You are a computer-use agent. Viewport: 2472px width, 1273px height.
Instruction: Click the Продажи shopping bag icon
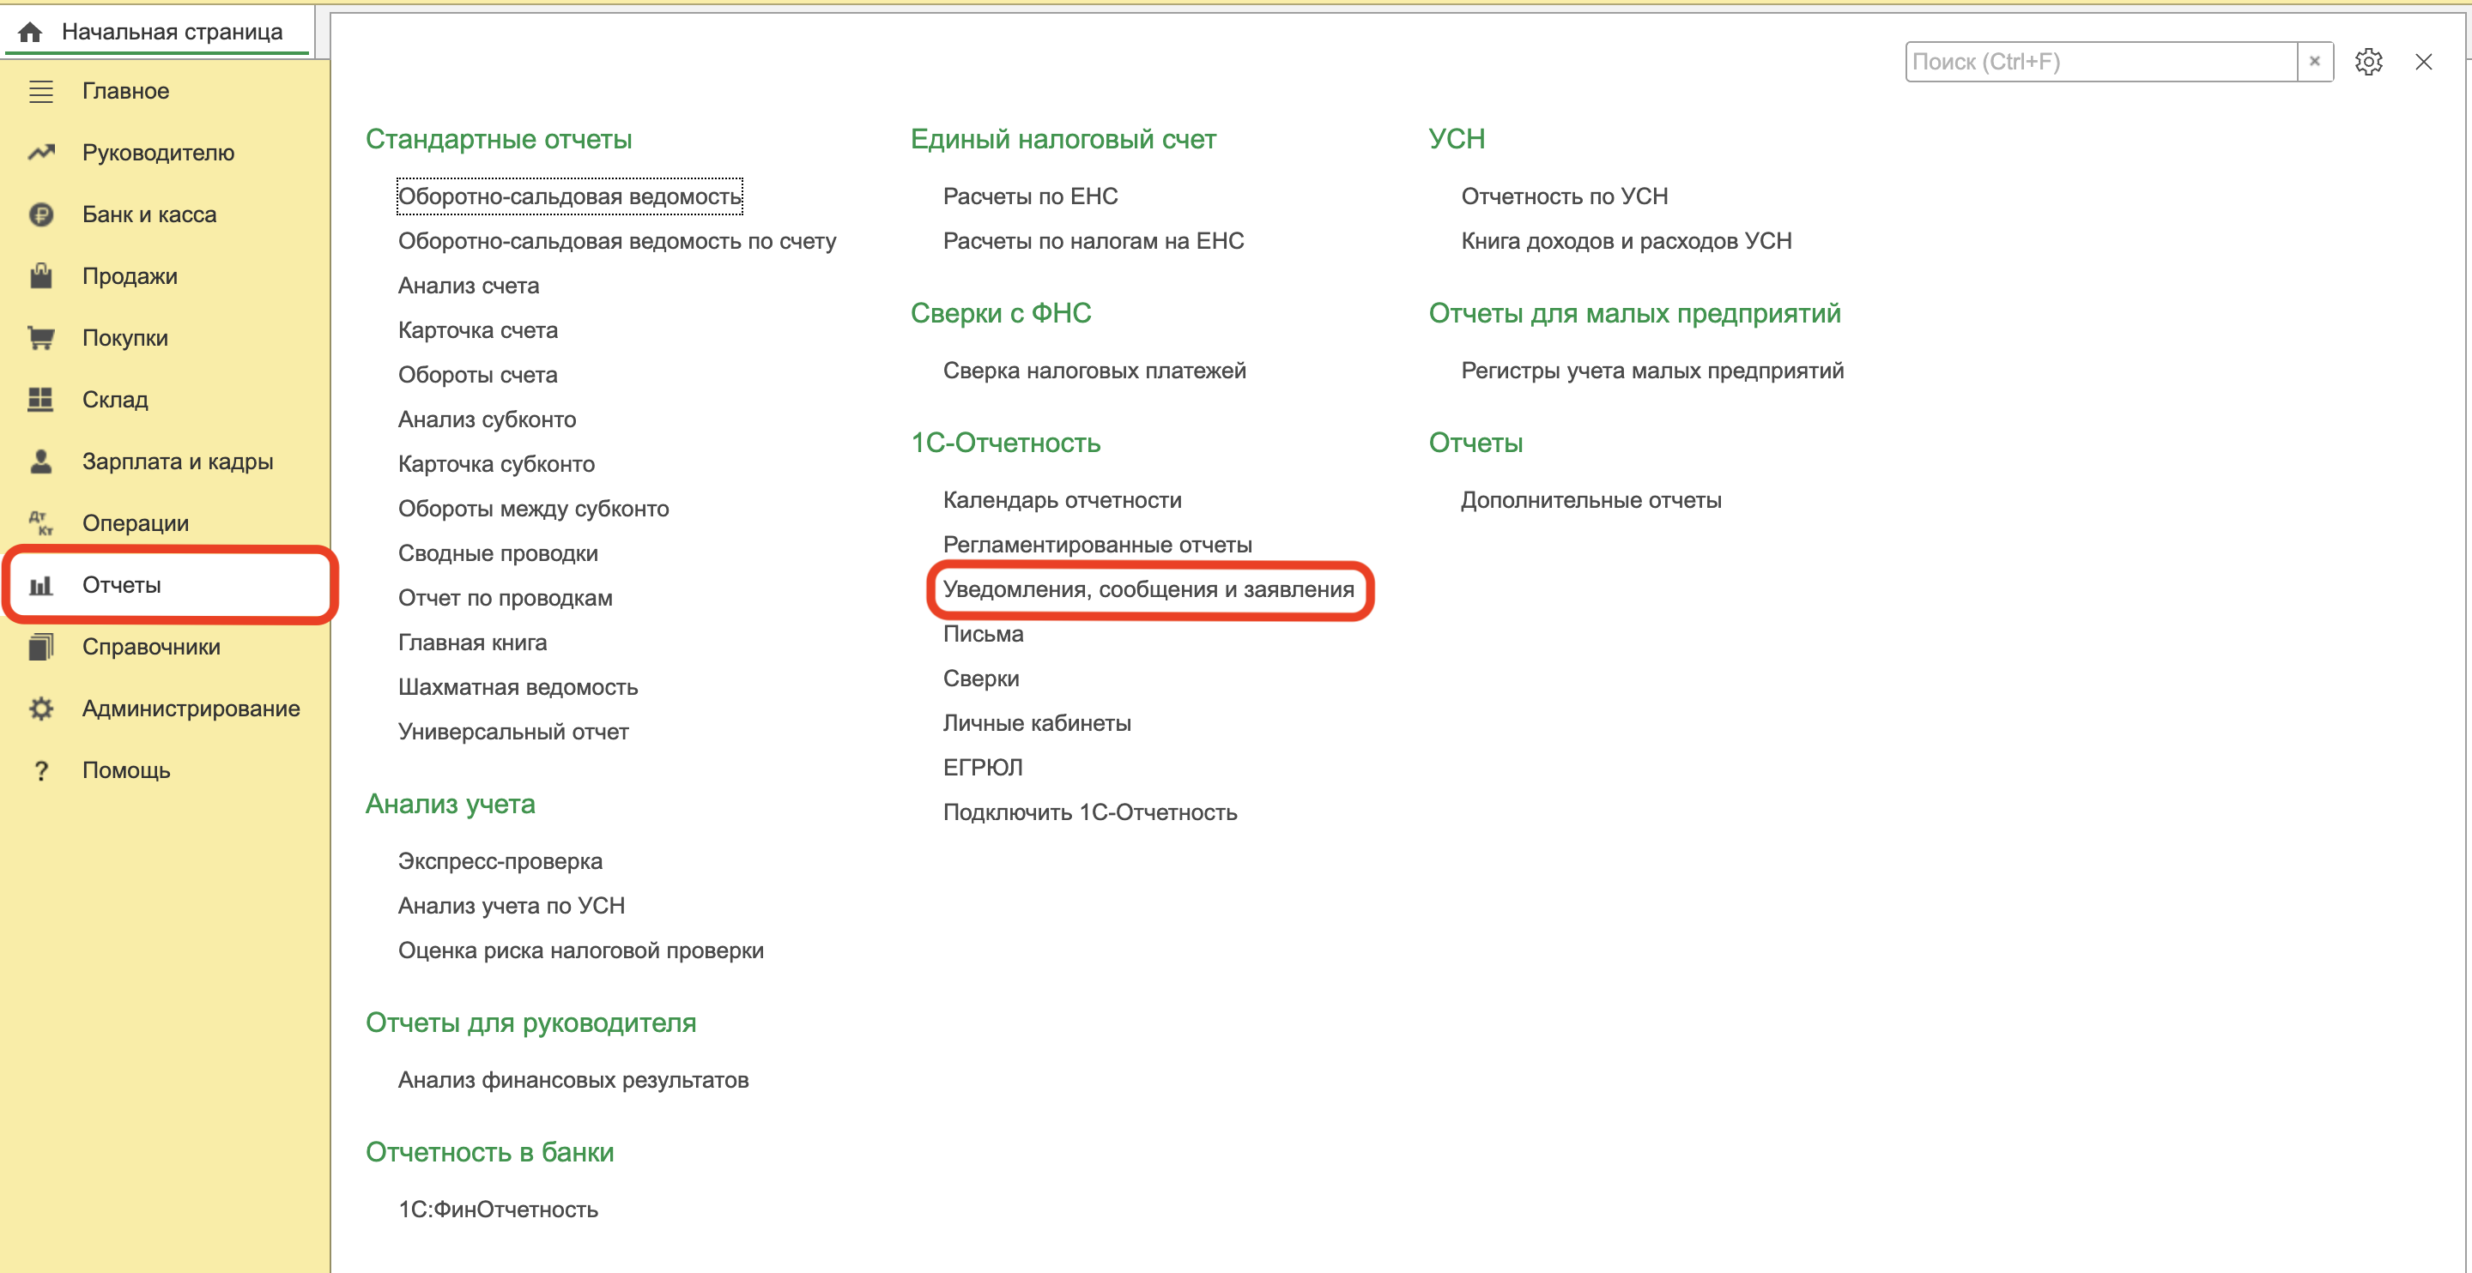tap(40, 276)
